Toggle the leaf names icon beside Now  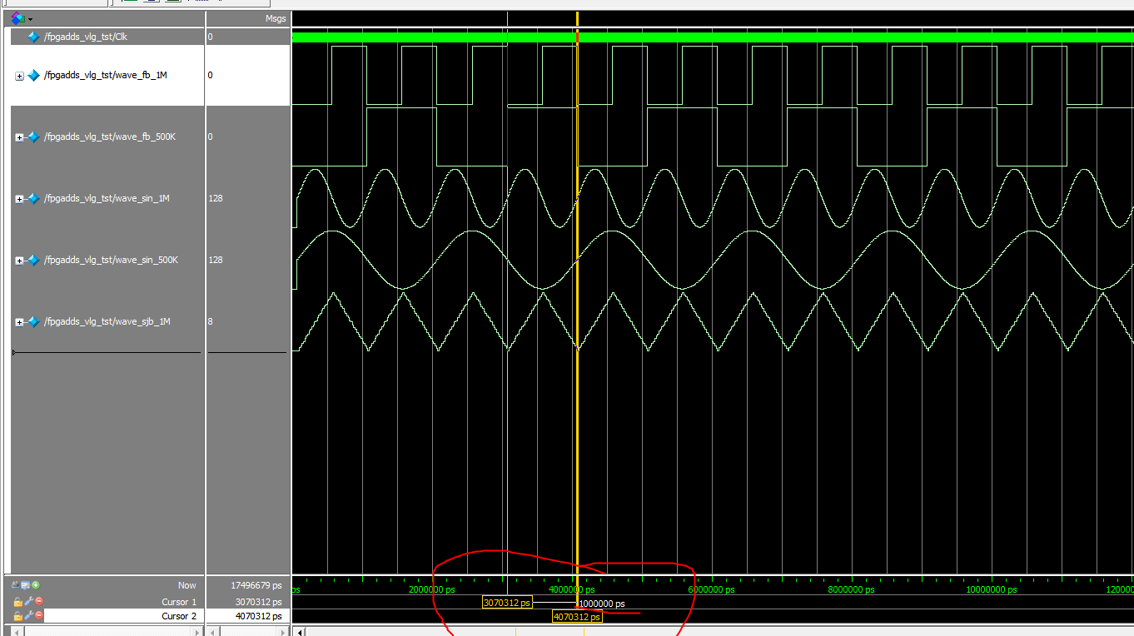tap(16, 585)
